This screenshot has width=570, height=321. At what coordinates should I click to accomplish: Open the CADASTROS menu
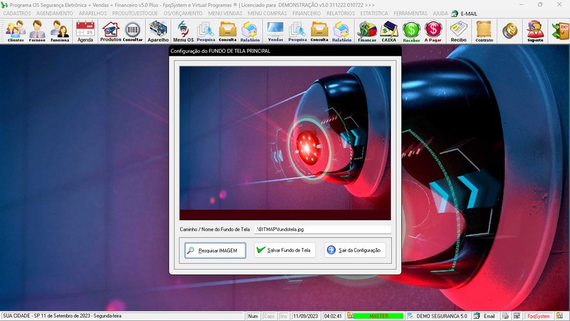click(x=17, y=13)
